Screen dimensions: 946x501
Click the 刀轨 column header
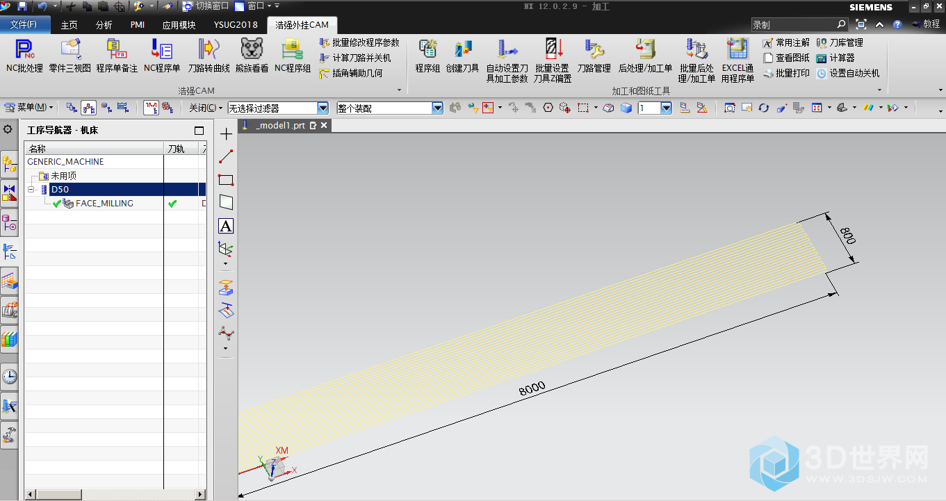coord(181,149)
